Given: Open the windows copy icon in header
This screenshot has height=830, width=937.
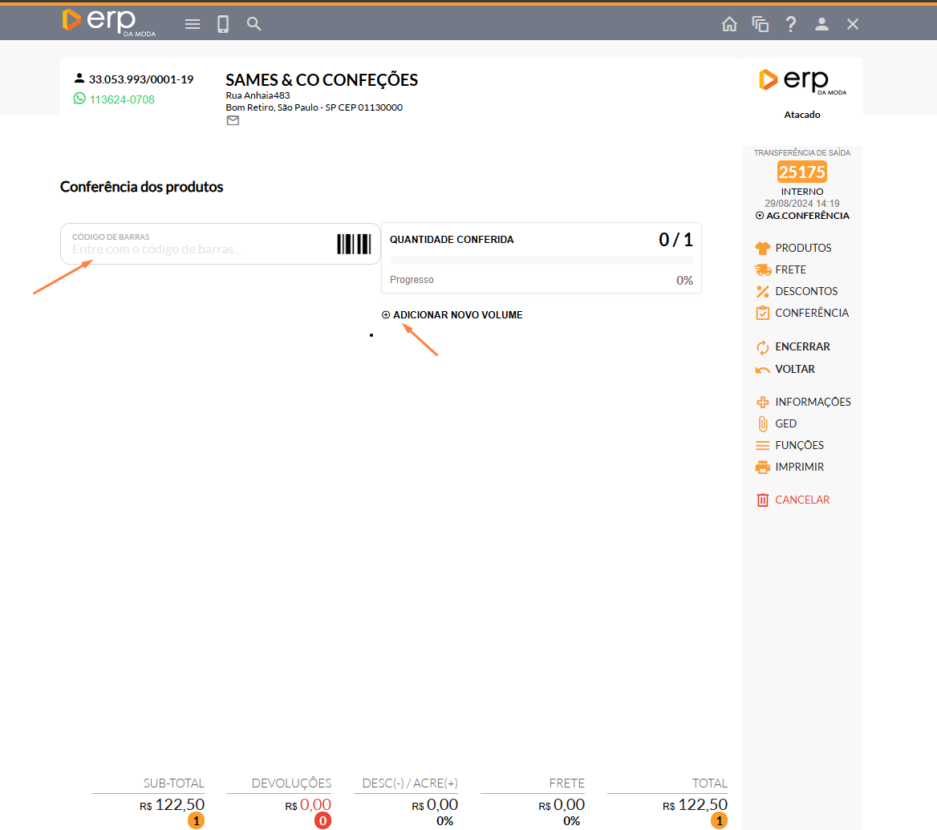Looking at the screenshot, I should click(x=760, y=24).
